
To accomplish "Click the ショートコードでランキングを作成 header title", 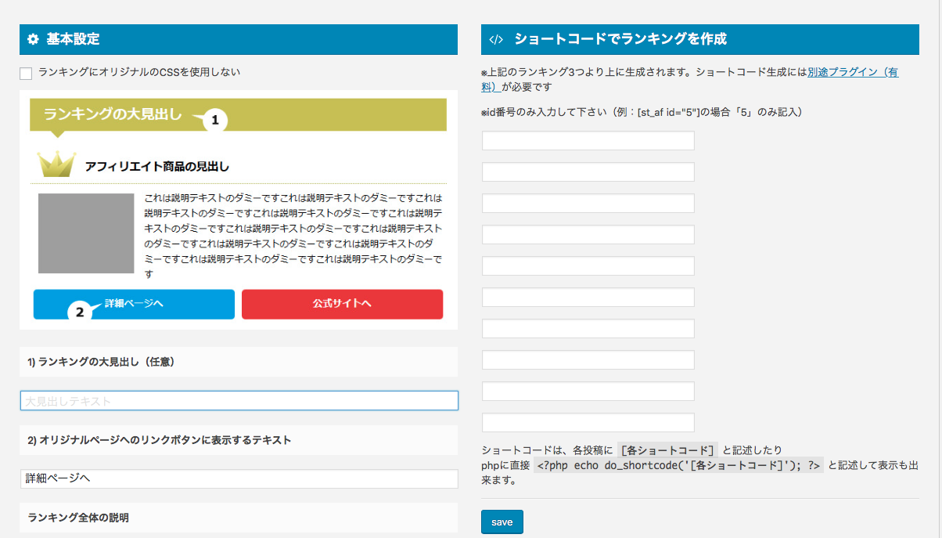I will 620,39.
